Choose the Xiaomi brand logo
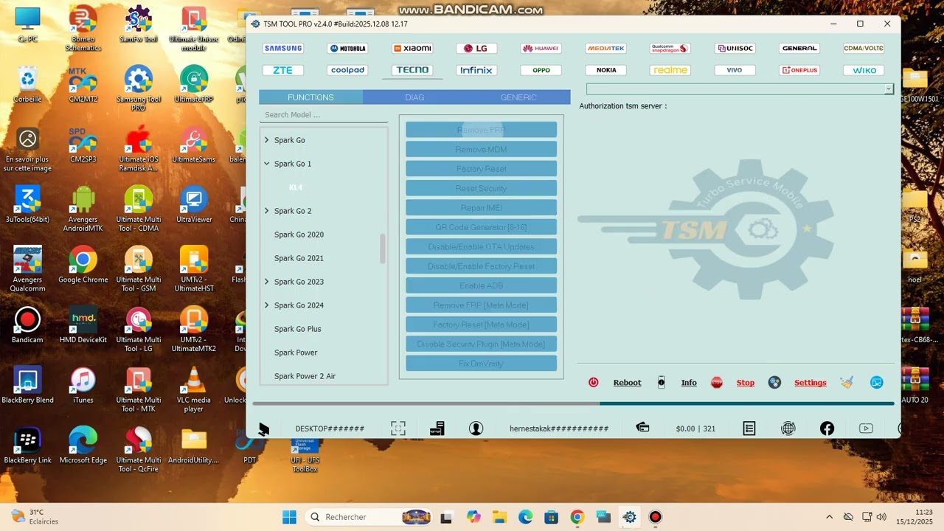Viewport: 944px width, 531px height. tap(412, 49)
